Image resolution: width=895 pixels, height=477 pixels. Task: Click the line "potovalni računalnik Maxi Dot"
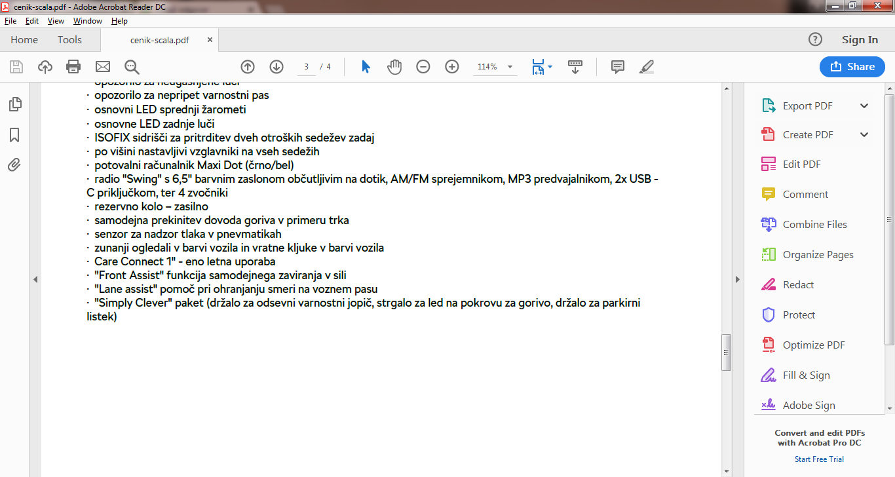pyautogui.click(x=194, y=165)
